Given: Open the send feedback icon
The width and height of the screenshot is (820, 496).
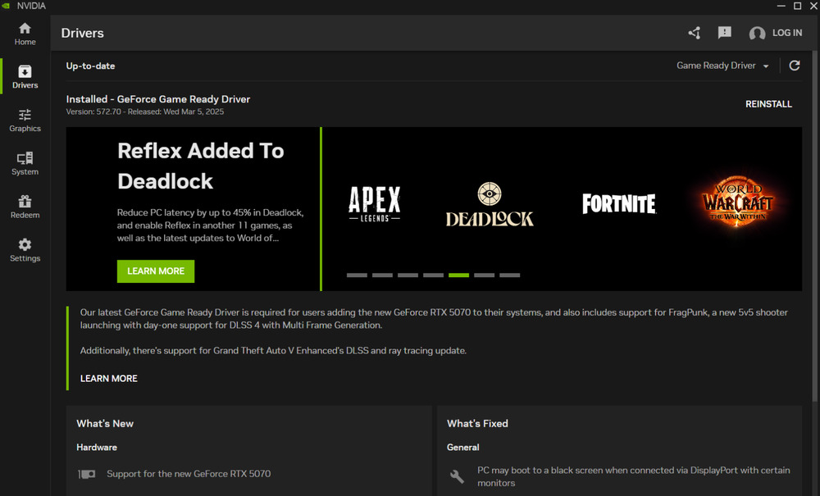Looking at the screenshot, I should coord(724,33).
